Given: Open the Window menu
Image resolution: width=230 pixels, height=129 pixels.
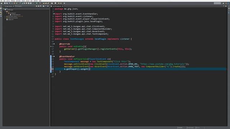Looking at the screenshot, I should [x=36, y=1].
